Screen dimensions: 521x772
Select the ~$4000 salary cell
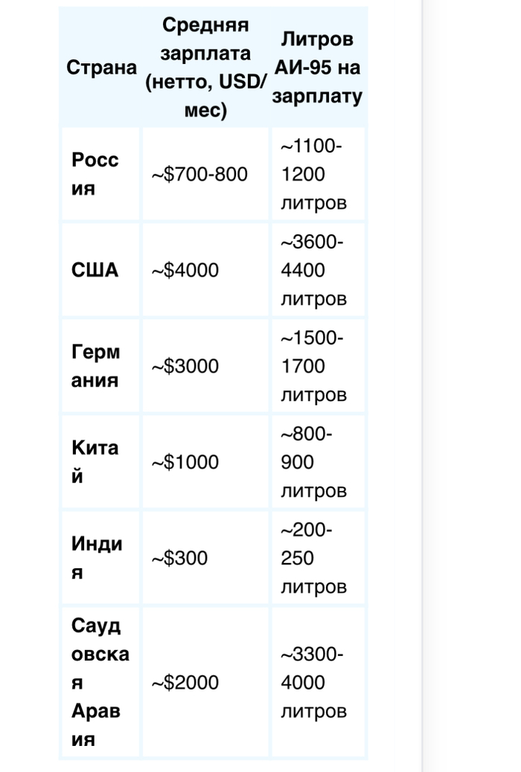pyautogui.click(x=186, y=270)
